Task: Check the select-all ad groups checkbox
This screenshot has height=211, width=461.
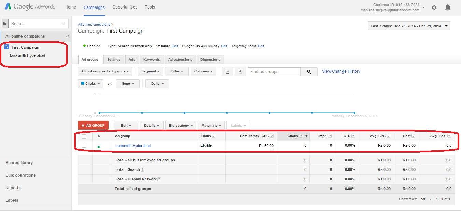Action: pyautogui.click(x=85, y=136)
